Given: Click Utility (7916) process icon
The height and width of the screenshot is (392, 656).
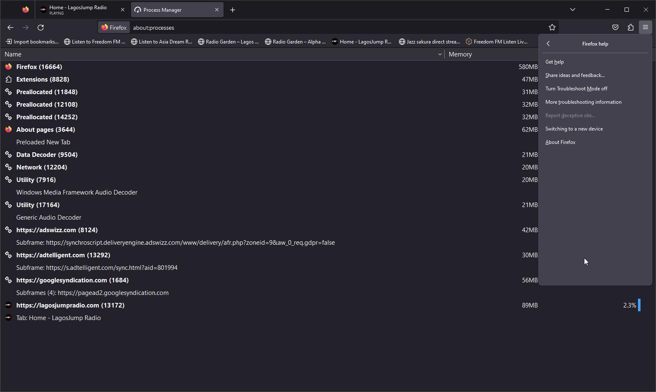Looking at the screenshot, I should click(8, 179).
